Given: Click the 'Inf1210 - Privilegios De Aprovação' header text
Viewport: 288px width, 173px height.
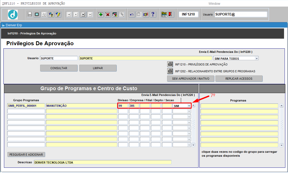Looking at the screenshot, I should (x=32, y=33).
